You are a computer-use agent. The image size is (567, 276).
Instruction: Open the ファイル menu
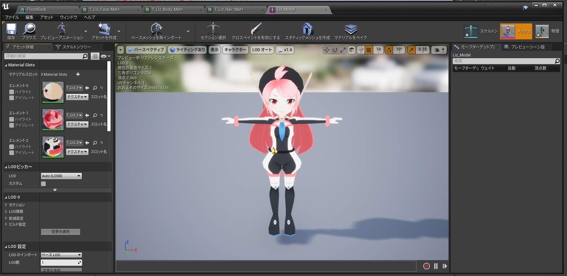click(x=12, y=17)
